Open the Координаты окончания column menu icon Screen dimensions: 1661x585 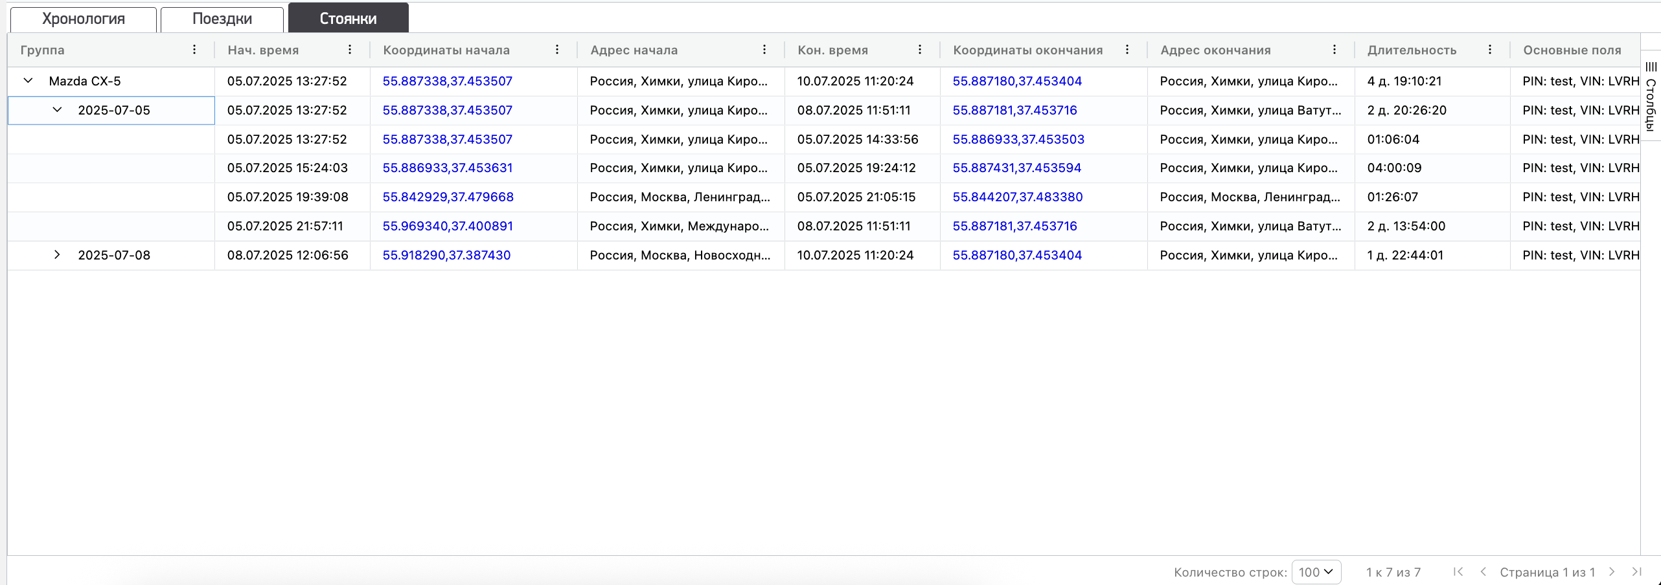1127,50
